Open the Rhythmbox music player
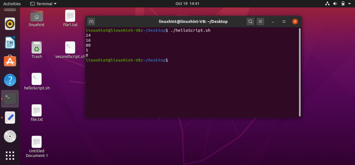The image size is (355, 165). (10, 24)
